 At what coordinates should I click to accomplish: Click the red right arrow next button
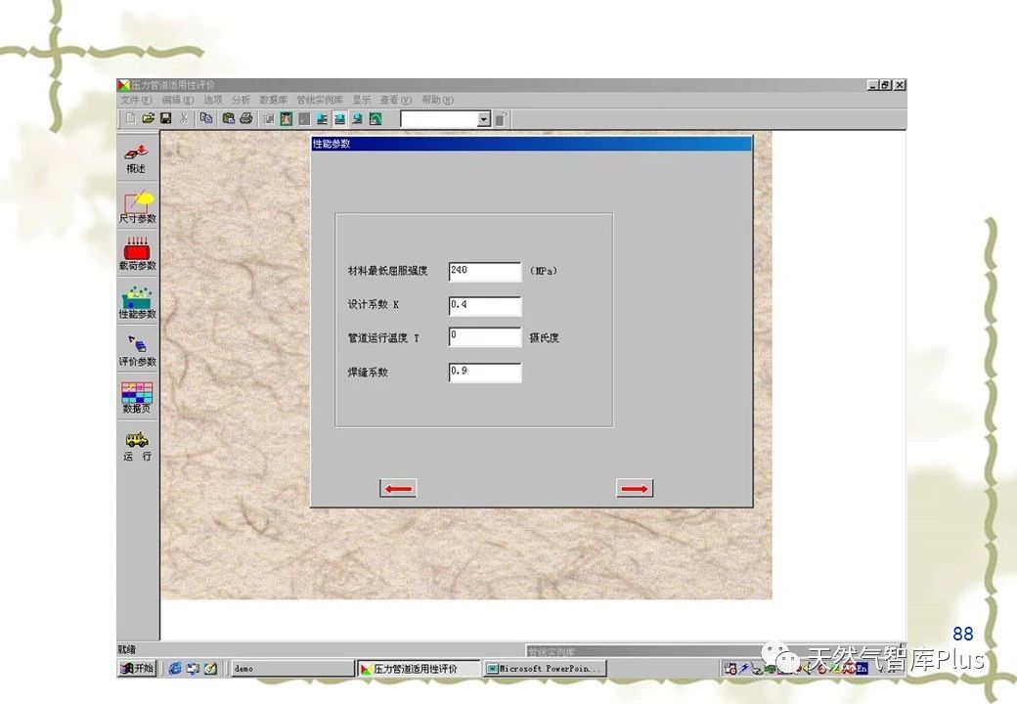pos(635,489)
